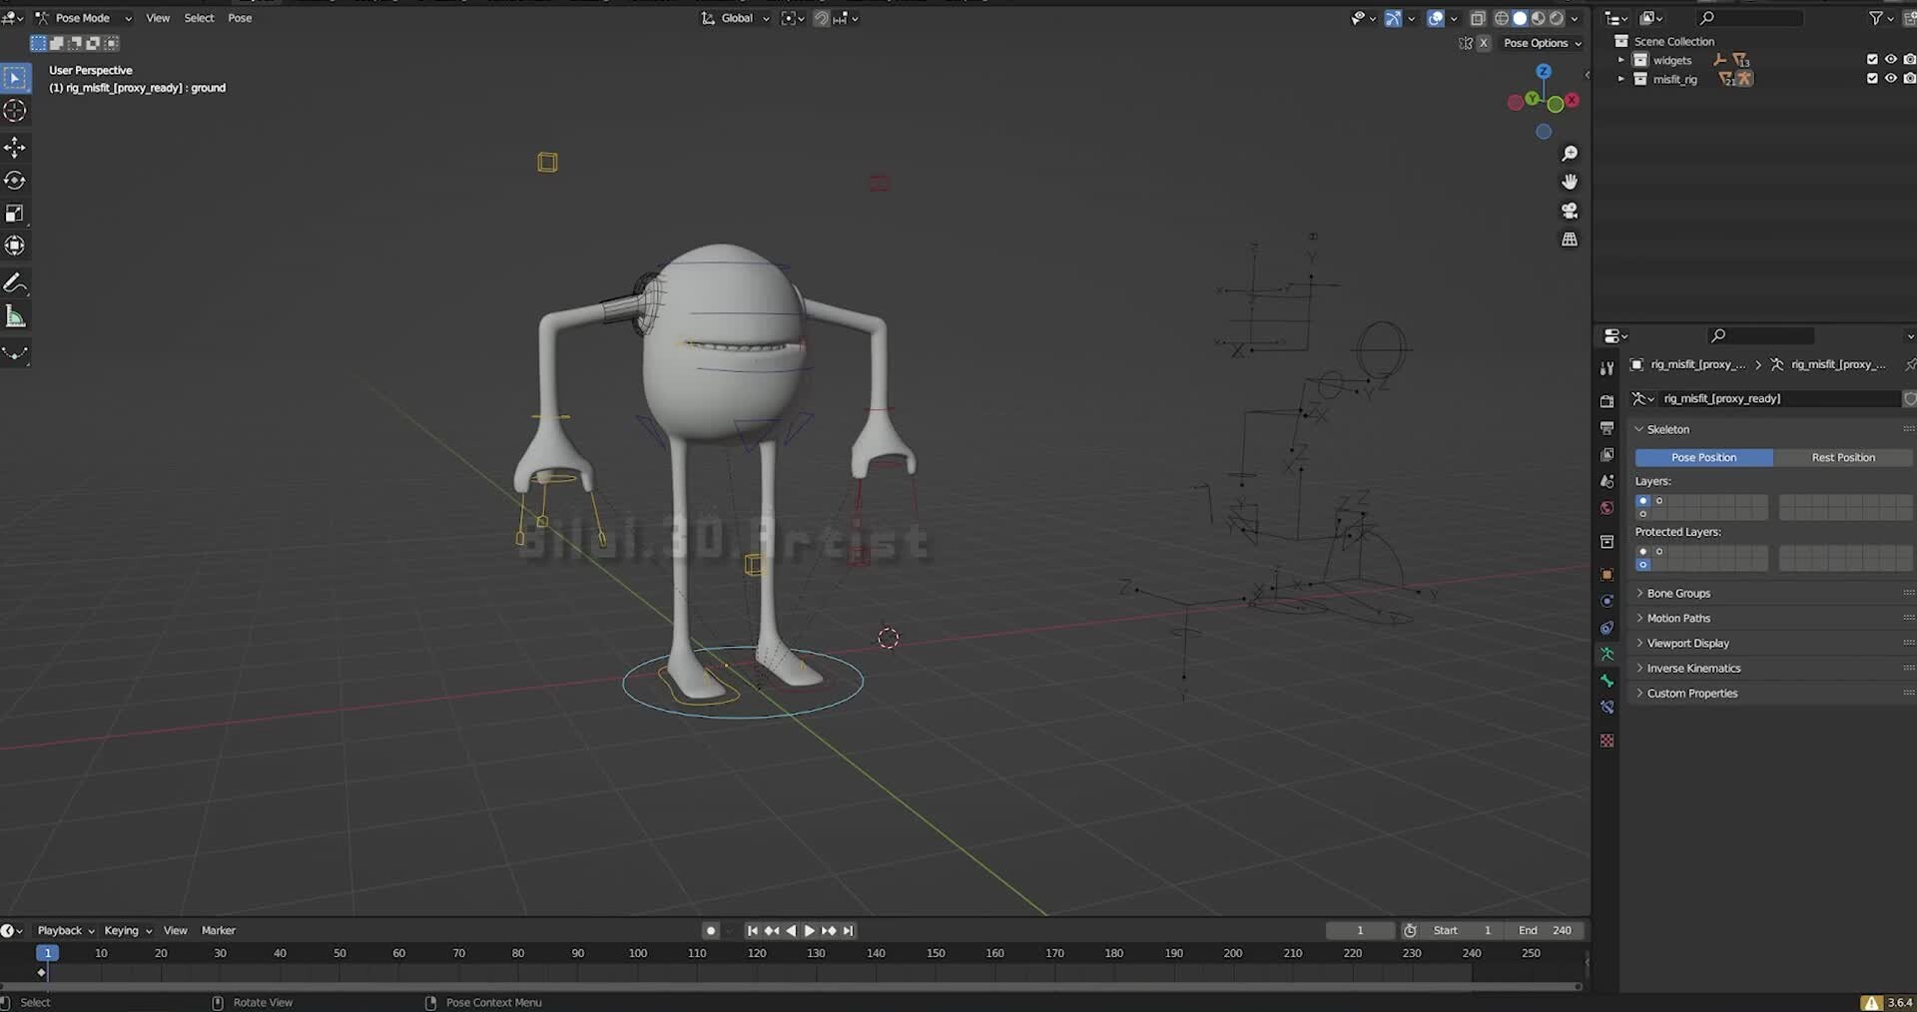Select the Move tool in the viewport toolbar

click(15, 147)
